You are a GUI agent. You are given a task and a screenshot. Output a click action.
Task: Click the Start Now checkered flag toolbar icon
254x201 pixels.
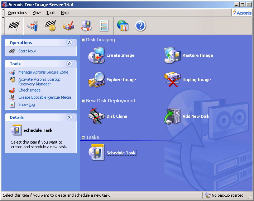pyautogui.click(x=14, y=26)
